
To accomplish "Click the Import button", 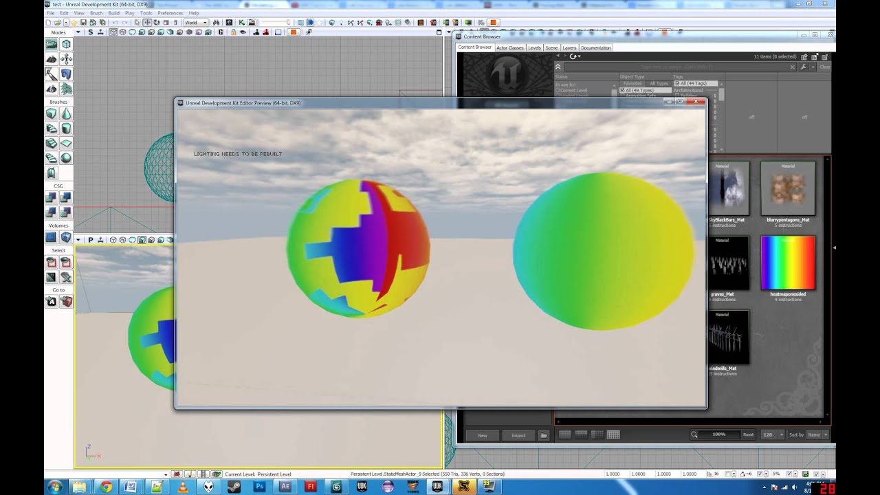I will pyautogui.click(x=518, y=435).
